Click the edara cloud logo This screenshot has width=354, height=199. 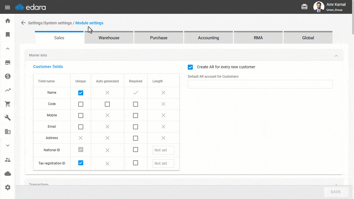coord(30,7)
